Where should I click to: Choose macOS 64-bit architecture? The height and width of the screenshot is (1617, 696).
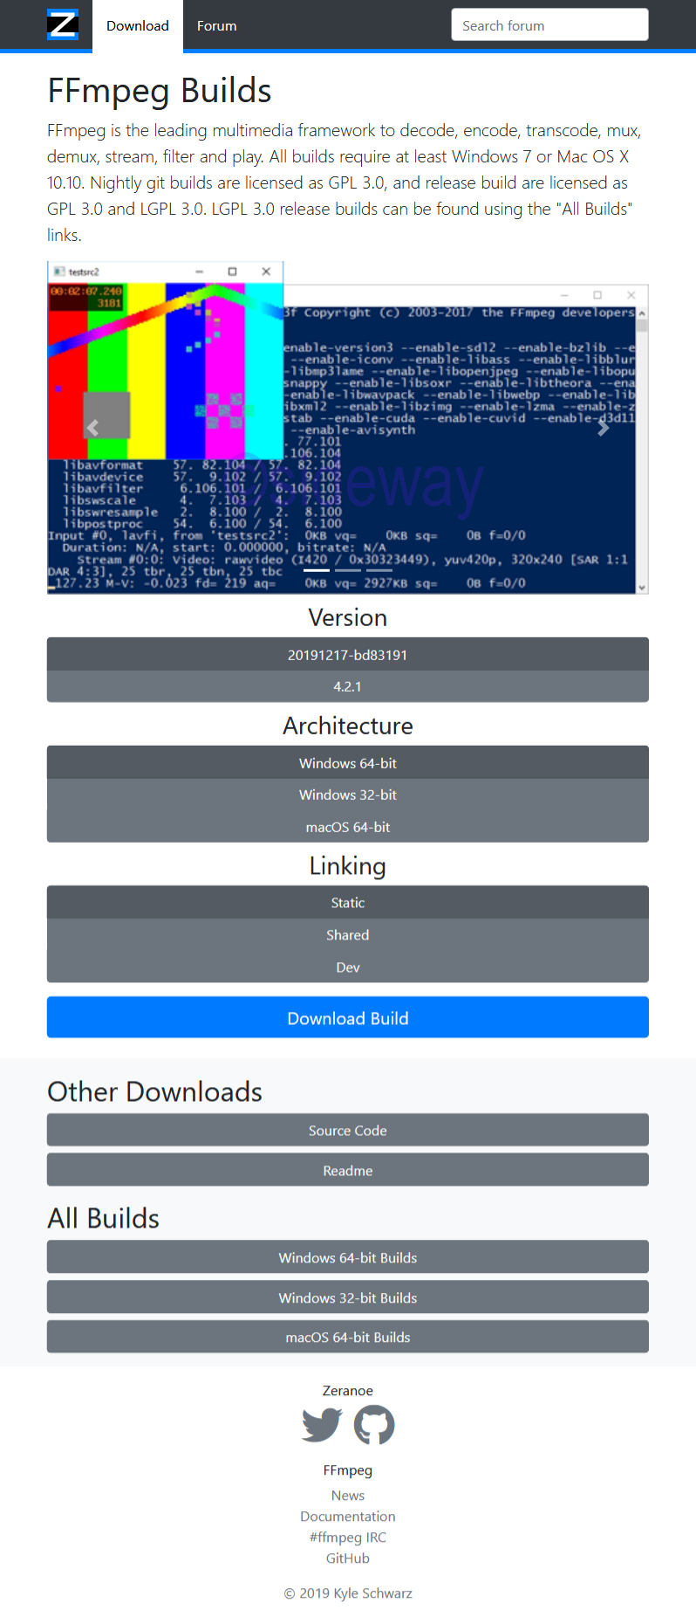pyautogui.click(x=348, y=827)
